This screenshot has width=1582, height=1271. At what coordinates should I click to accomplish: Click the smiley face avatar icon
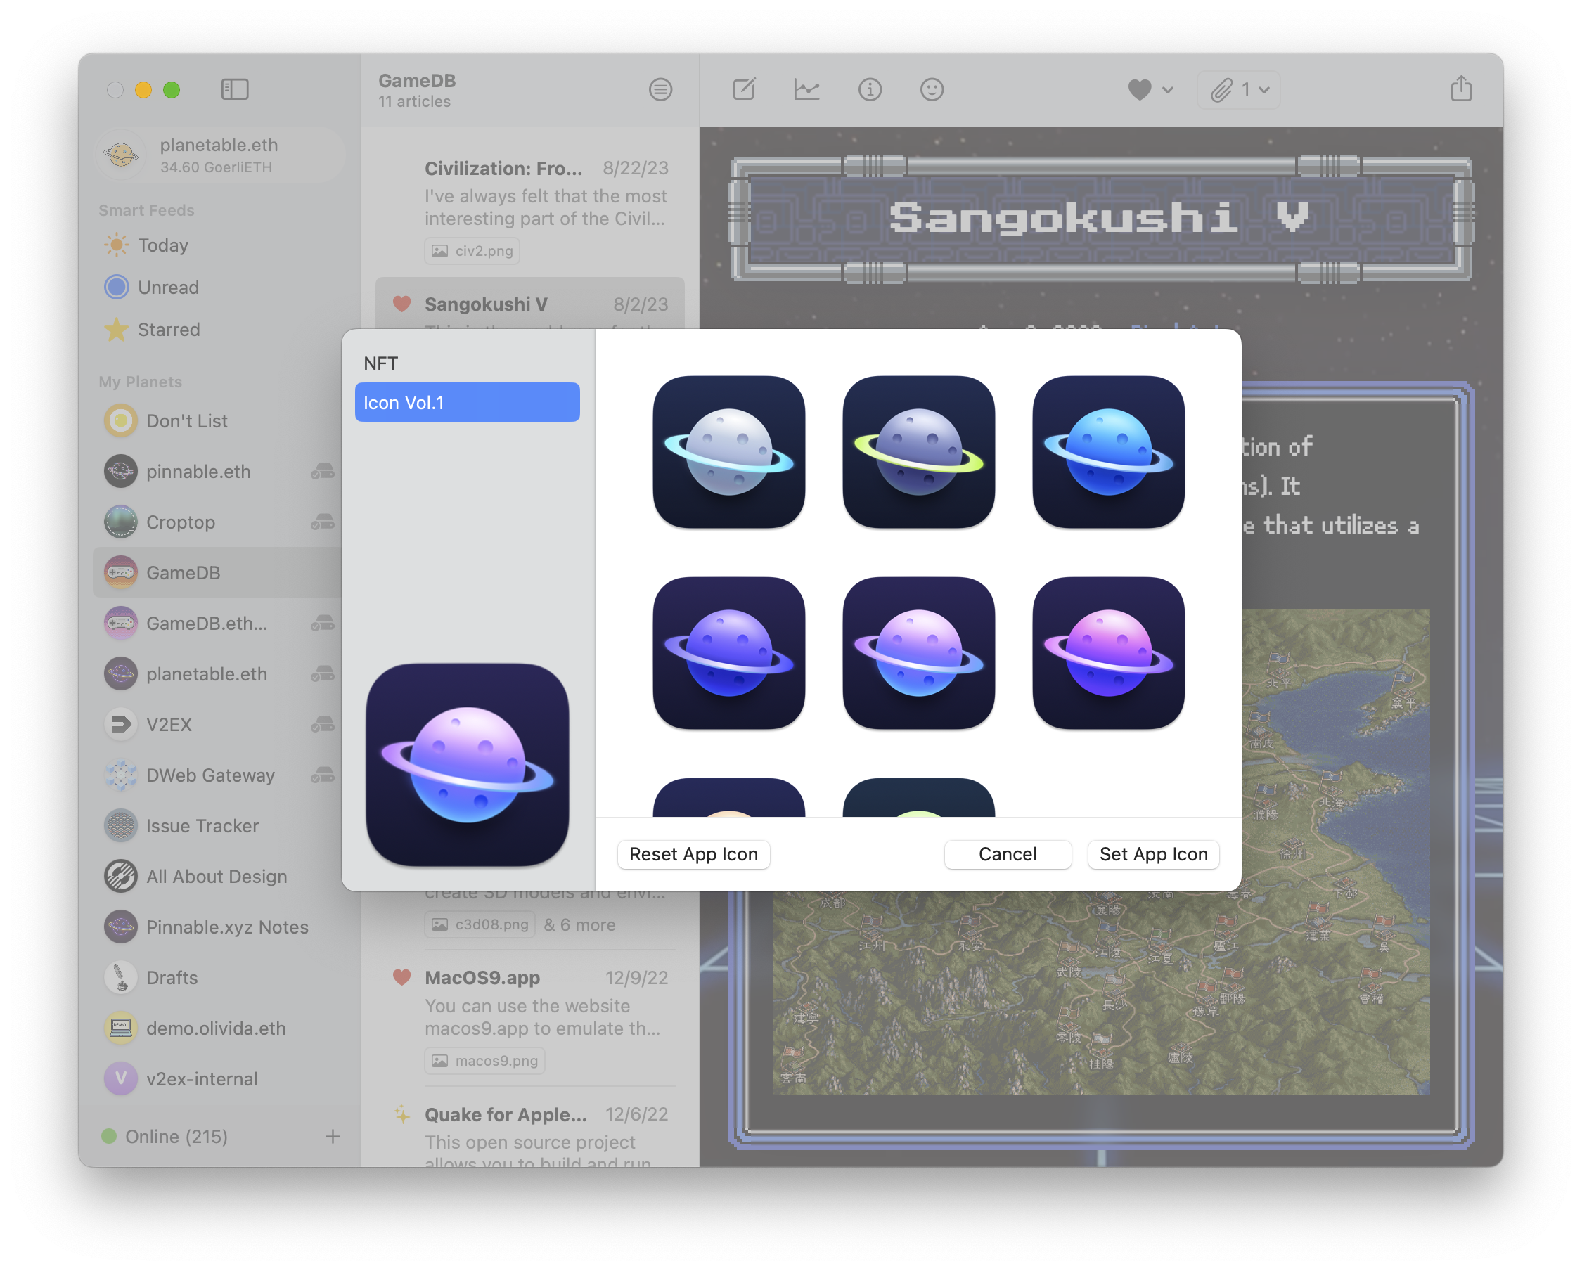point(931,89)
